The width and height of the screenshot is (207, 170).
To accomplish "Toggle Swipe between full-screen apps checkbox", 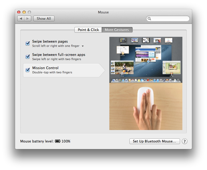I will pyautogui.click(x=28, y=57).
